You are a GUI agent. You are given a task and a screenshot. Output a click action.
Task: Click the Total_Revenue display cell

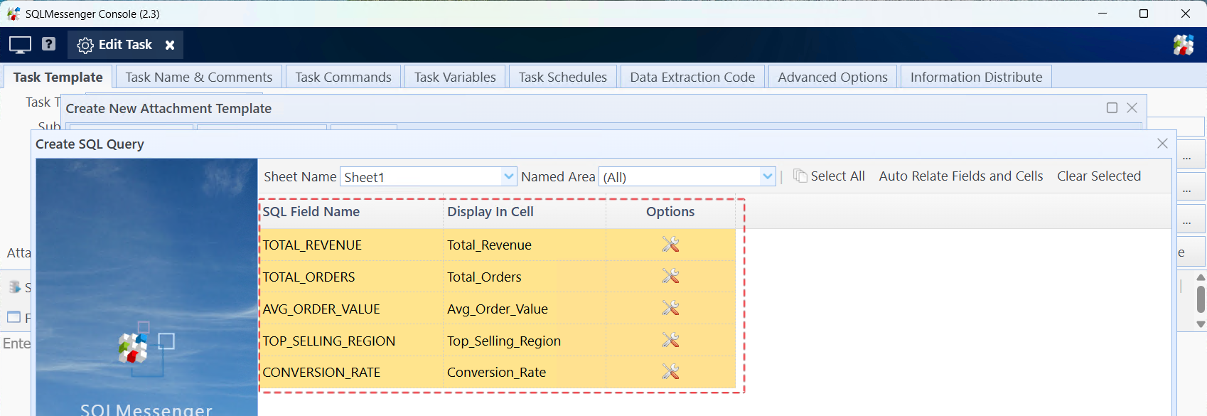pyautogui.click(x=525, y=245)
